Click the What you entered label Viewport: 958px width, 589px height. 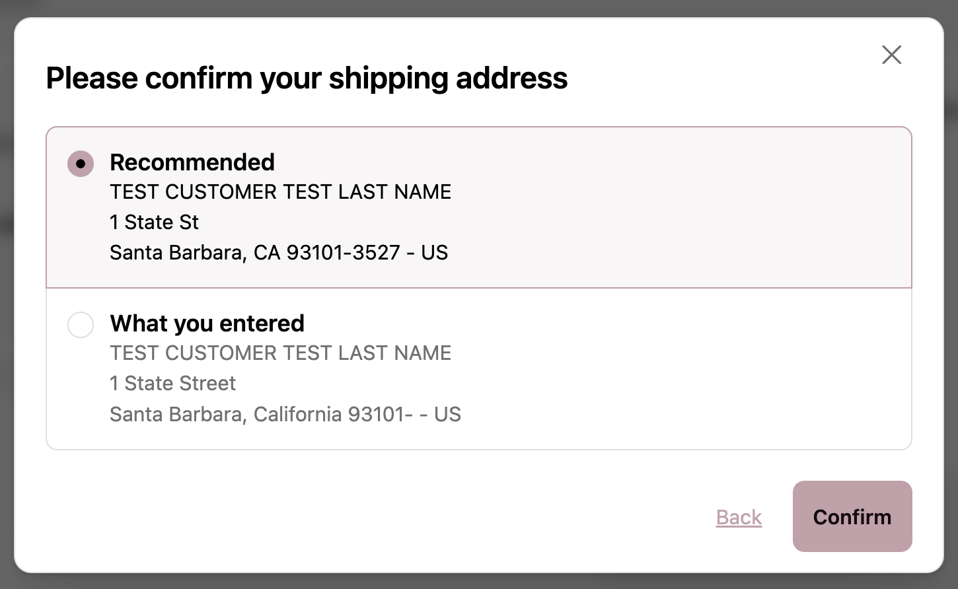[207, 323]
